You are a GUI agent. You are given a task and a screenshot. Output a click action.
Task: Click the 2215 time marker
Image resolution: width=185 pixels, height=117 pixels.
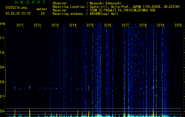(x=90, y=25)
